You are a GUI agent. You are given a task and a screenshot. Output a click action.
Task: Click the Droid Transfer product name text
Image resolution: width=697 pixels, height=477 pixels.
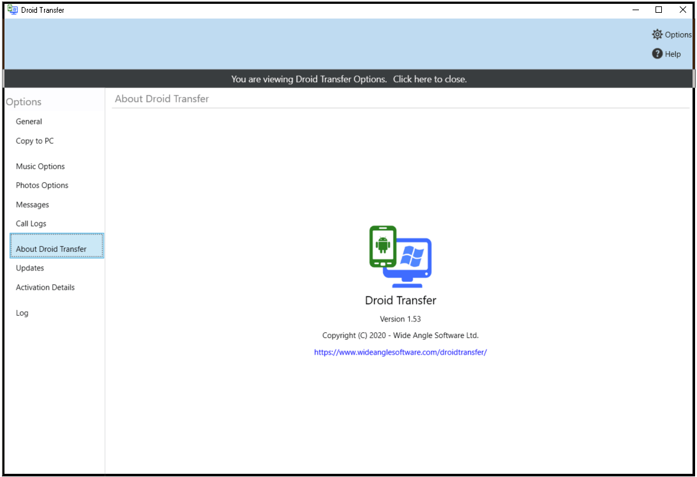400,300
